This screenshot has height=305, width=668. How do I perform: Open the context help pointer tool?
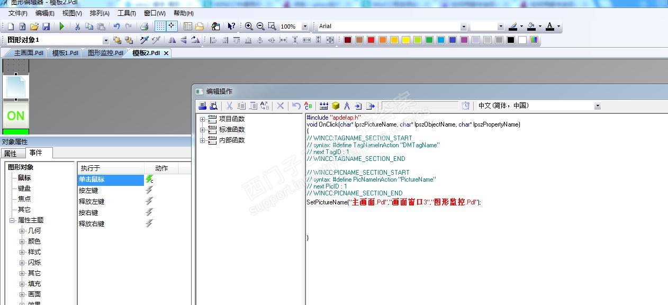coord(231,26)
